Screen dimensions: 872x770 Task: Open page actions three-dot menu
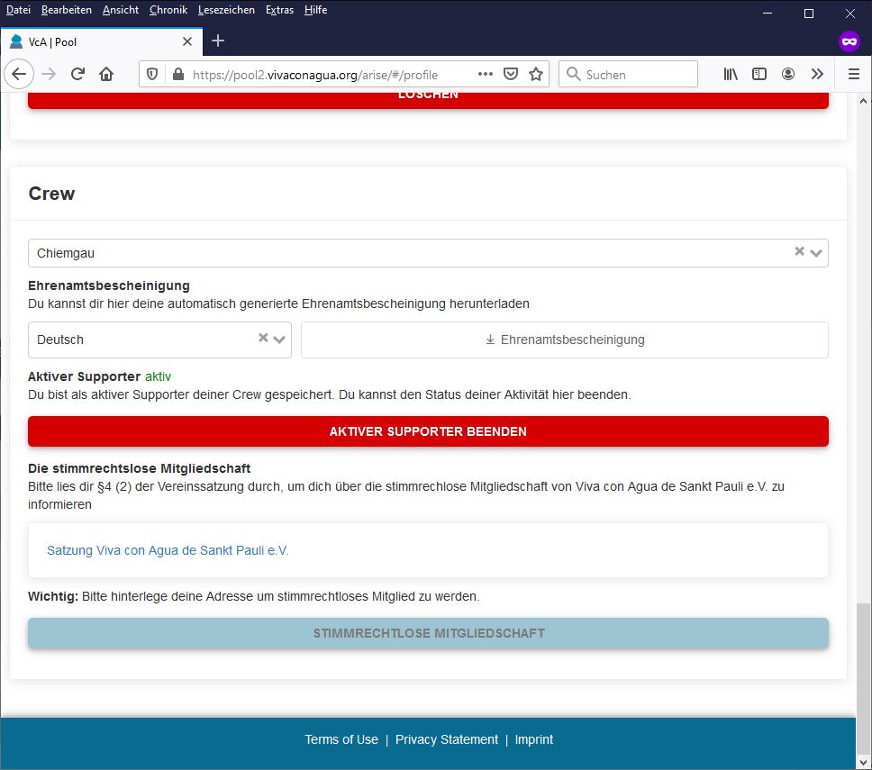(486, 74)
